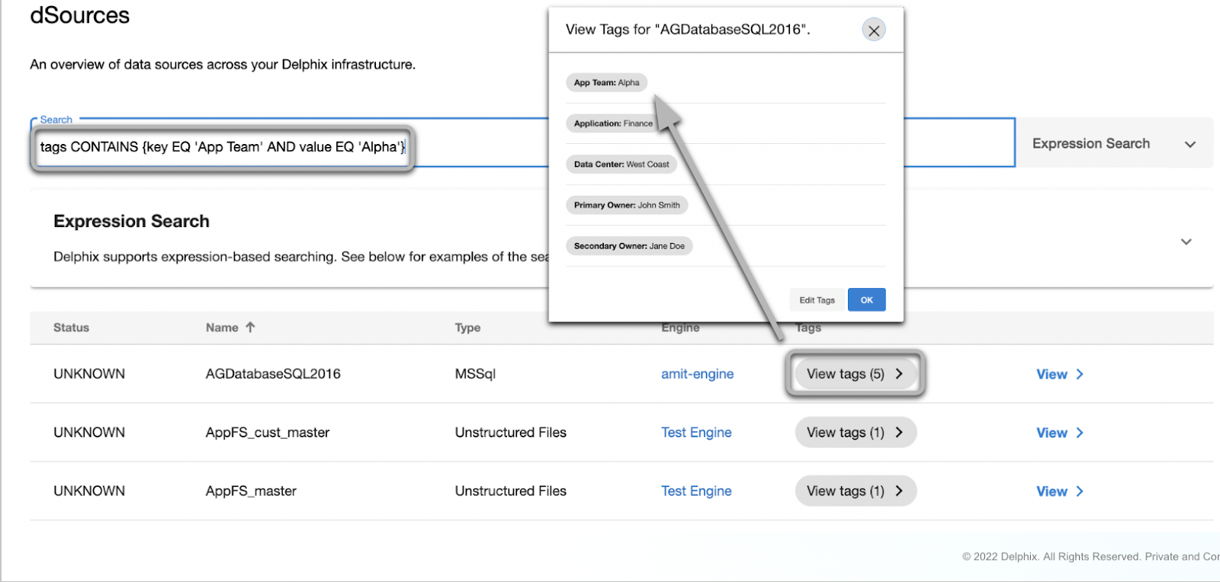Click View link for AppFS_cust_master row
Screen dimensions: 1220x582
click(x=1051, y=433)
